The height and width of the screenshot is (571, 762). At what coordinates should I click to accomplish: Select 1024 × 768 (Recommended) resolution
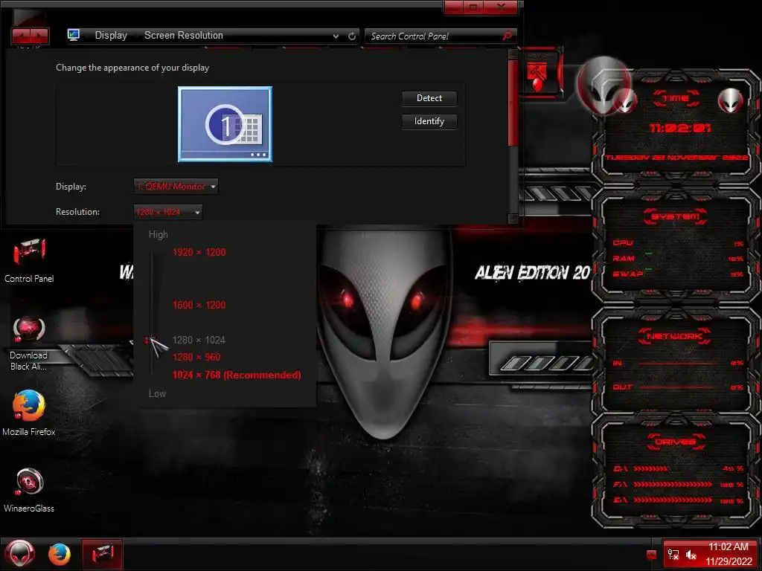[237, 375]
